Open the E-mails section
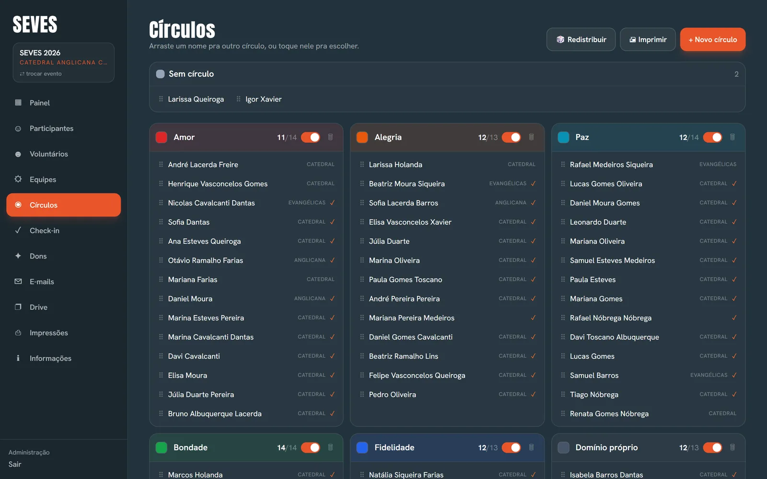Screen dimensions: 767x479 click(64, 282)
